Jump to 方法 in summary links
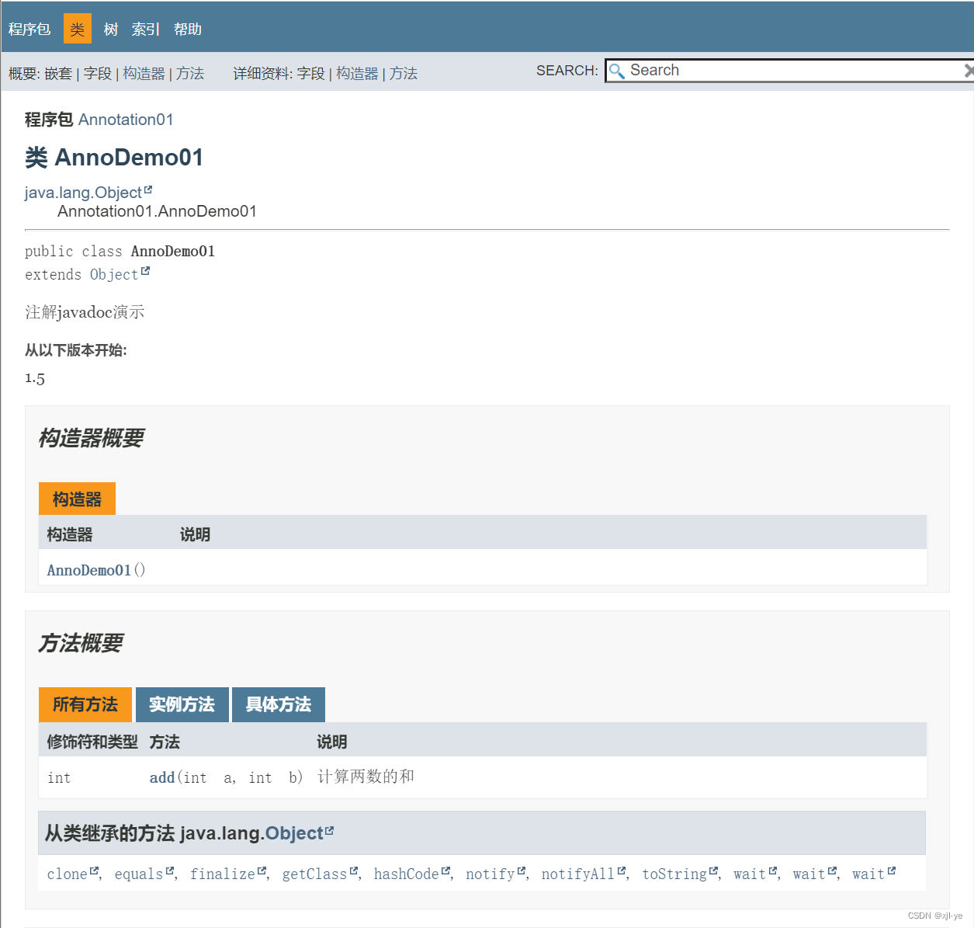Viewport: 974px width, 928px height. (190, 74)
